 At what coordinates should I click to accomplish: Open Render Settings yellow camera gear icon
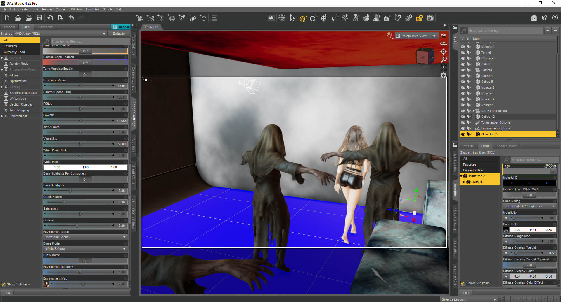click(419, 18)
